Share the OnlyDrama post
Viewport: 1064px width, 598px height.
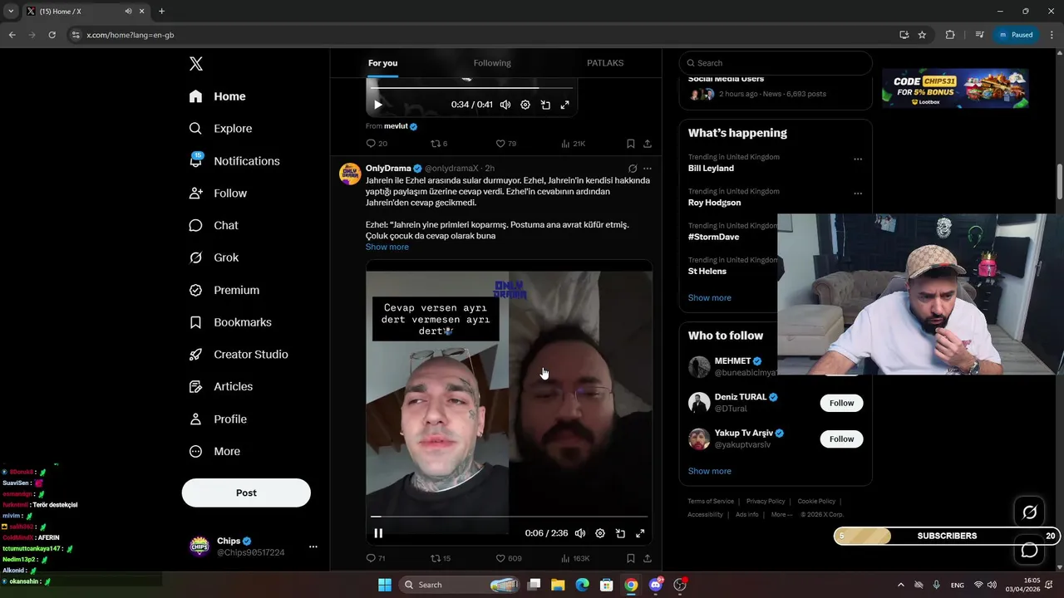(x=648, y=558)
